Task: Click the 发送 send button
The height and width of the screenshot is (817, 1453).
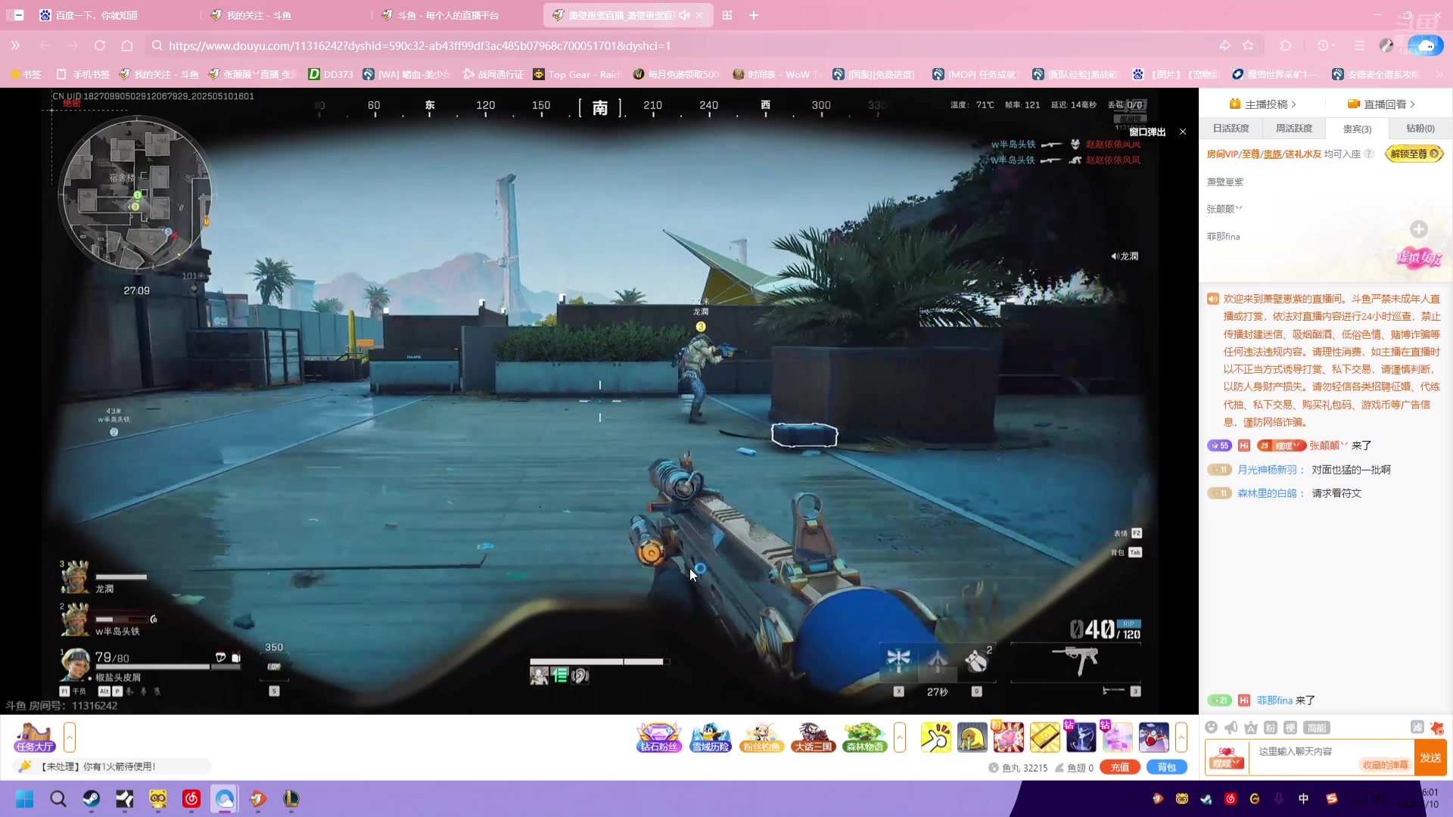Action: pyautogui.click(x=1430, y=757)
